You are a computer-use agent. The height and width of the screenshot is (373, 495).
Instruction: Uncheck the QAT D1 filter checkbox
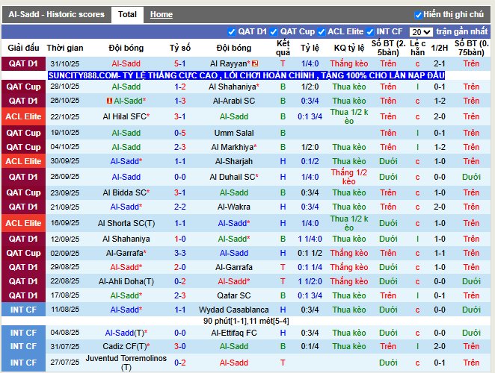(x=231, y=32)
